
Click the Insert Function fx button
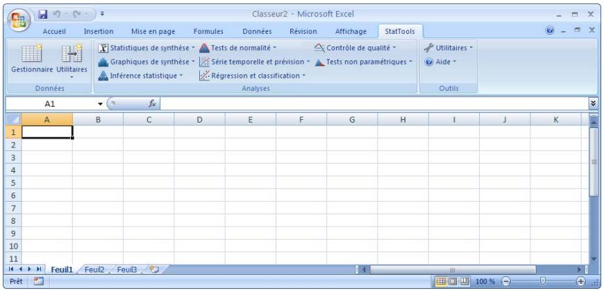click(152, 104)
